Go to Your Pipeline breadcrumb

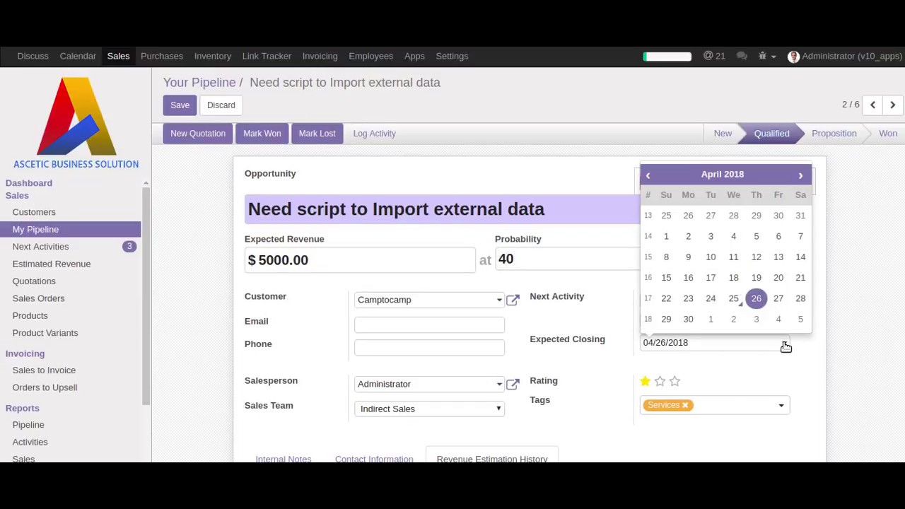199,83
